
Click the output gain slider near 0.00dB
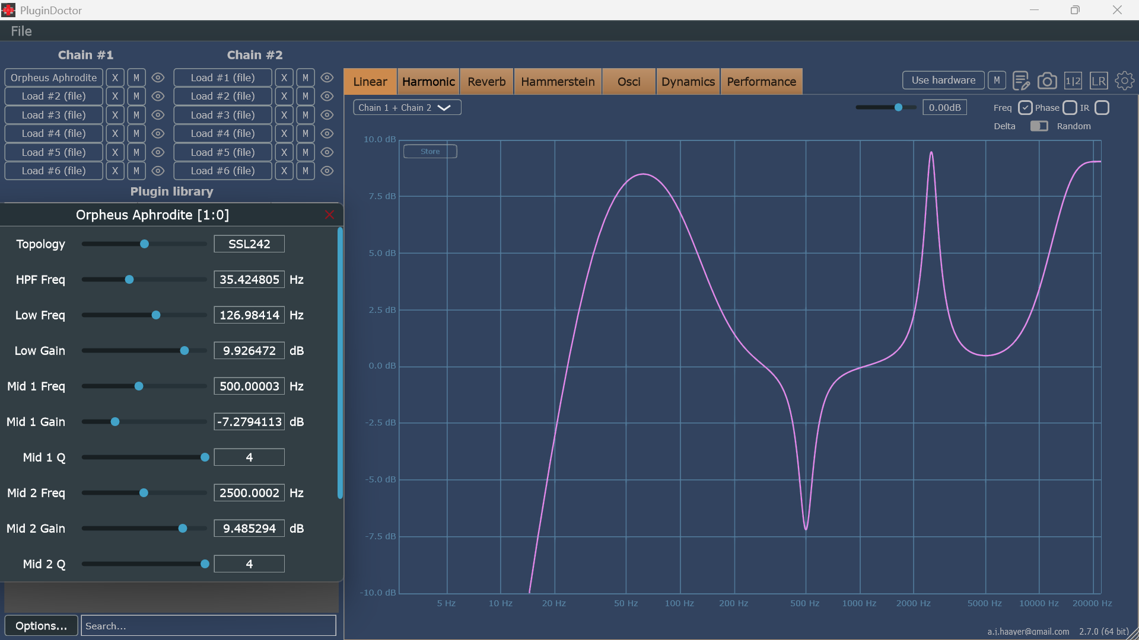point(898,107)
